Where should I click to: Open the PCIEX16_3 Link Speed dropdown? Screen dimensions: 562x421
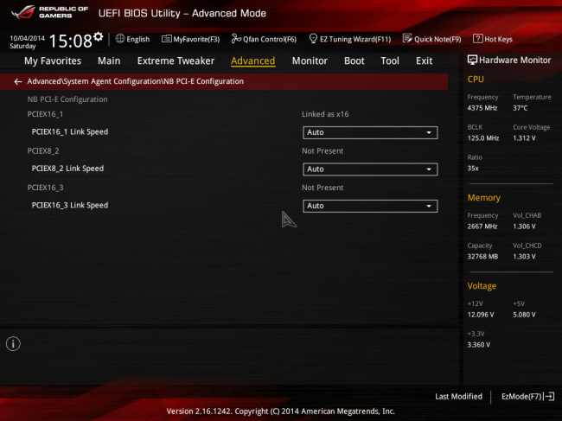[370, 206]
